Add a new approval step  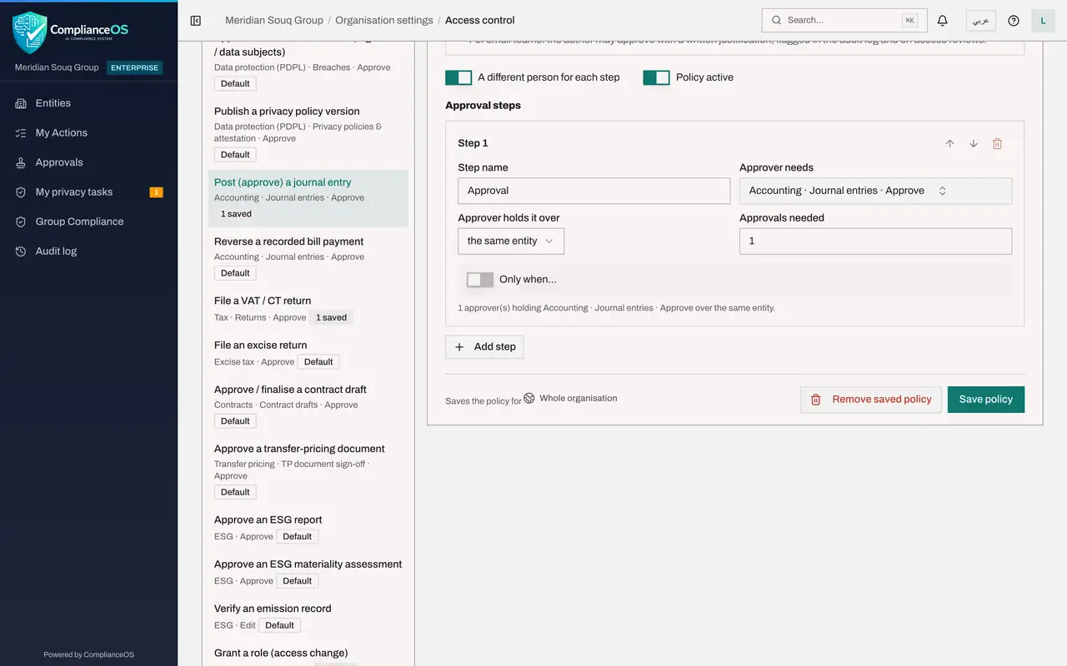(x=484, y=346)
